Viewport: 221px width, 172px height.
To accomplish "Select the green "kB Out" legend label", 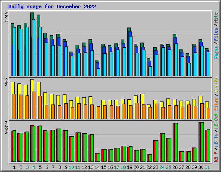I will pyautogui.click(x=216, y=121).
